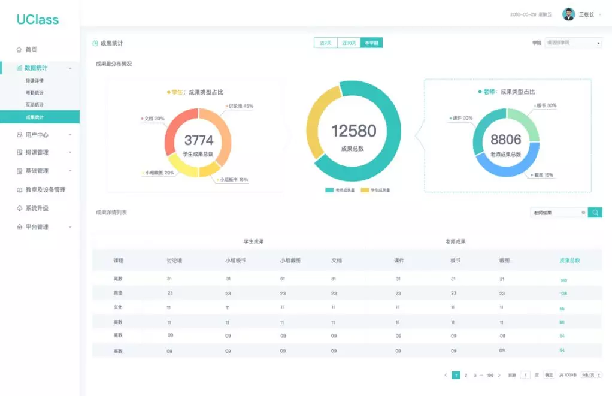
Task: Go to page 2 of the table
Action: 466,375
